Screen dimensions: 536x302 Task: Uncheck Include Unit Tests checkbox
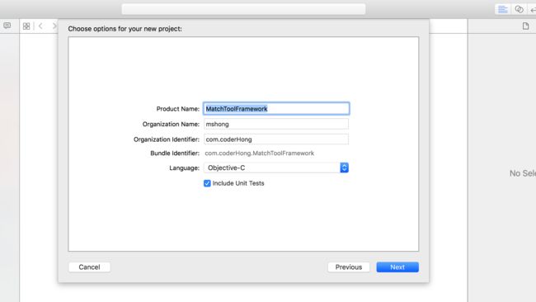[x=207, y=183]
